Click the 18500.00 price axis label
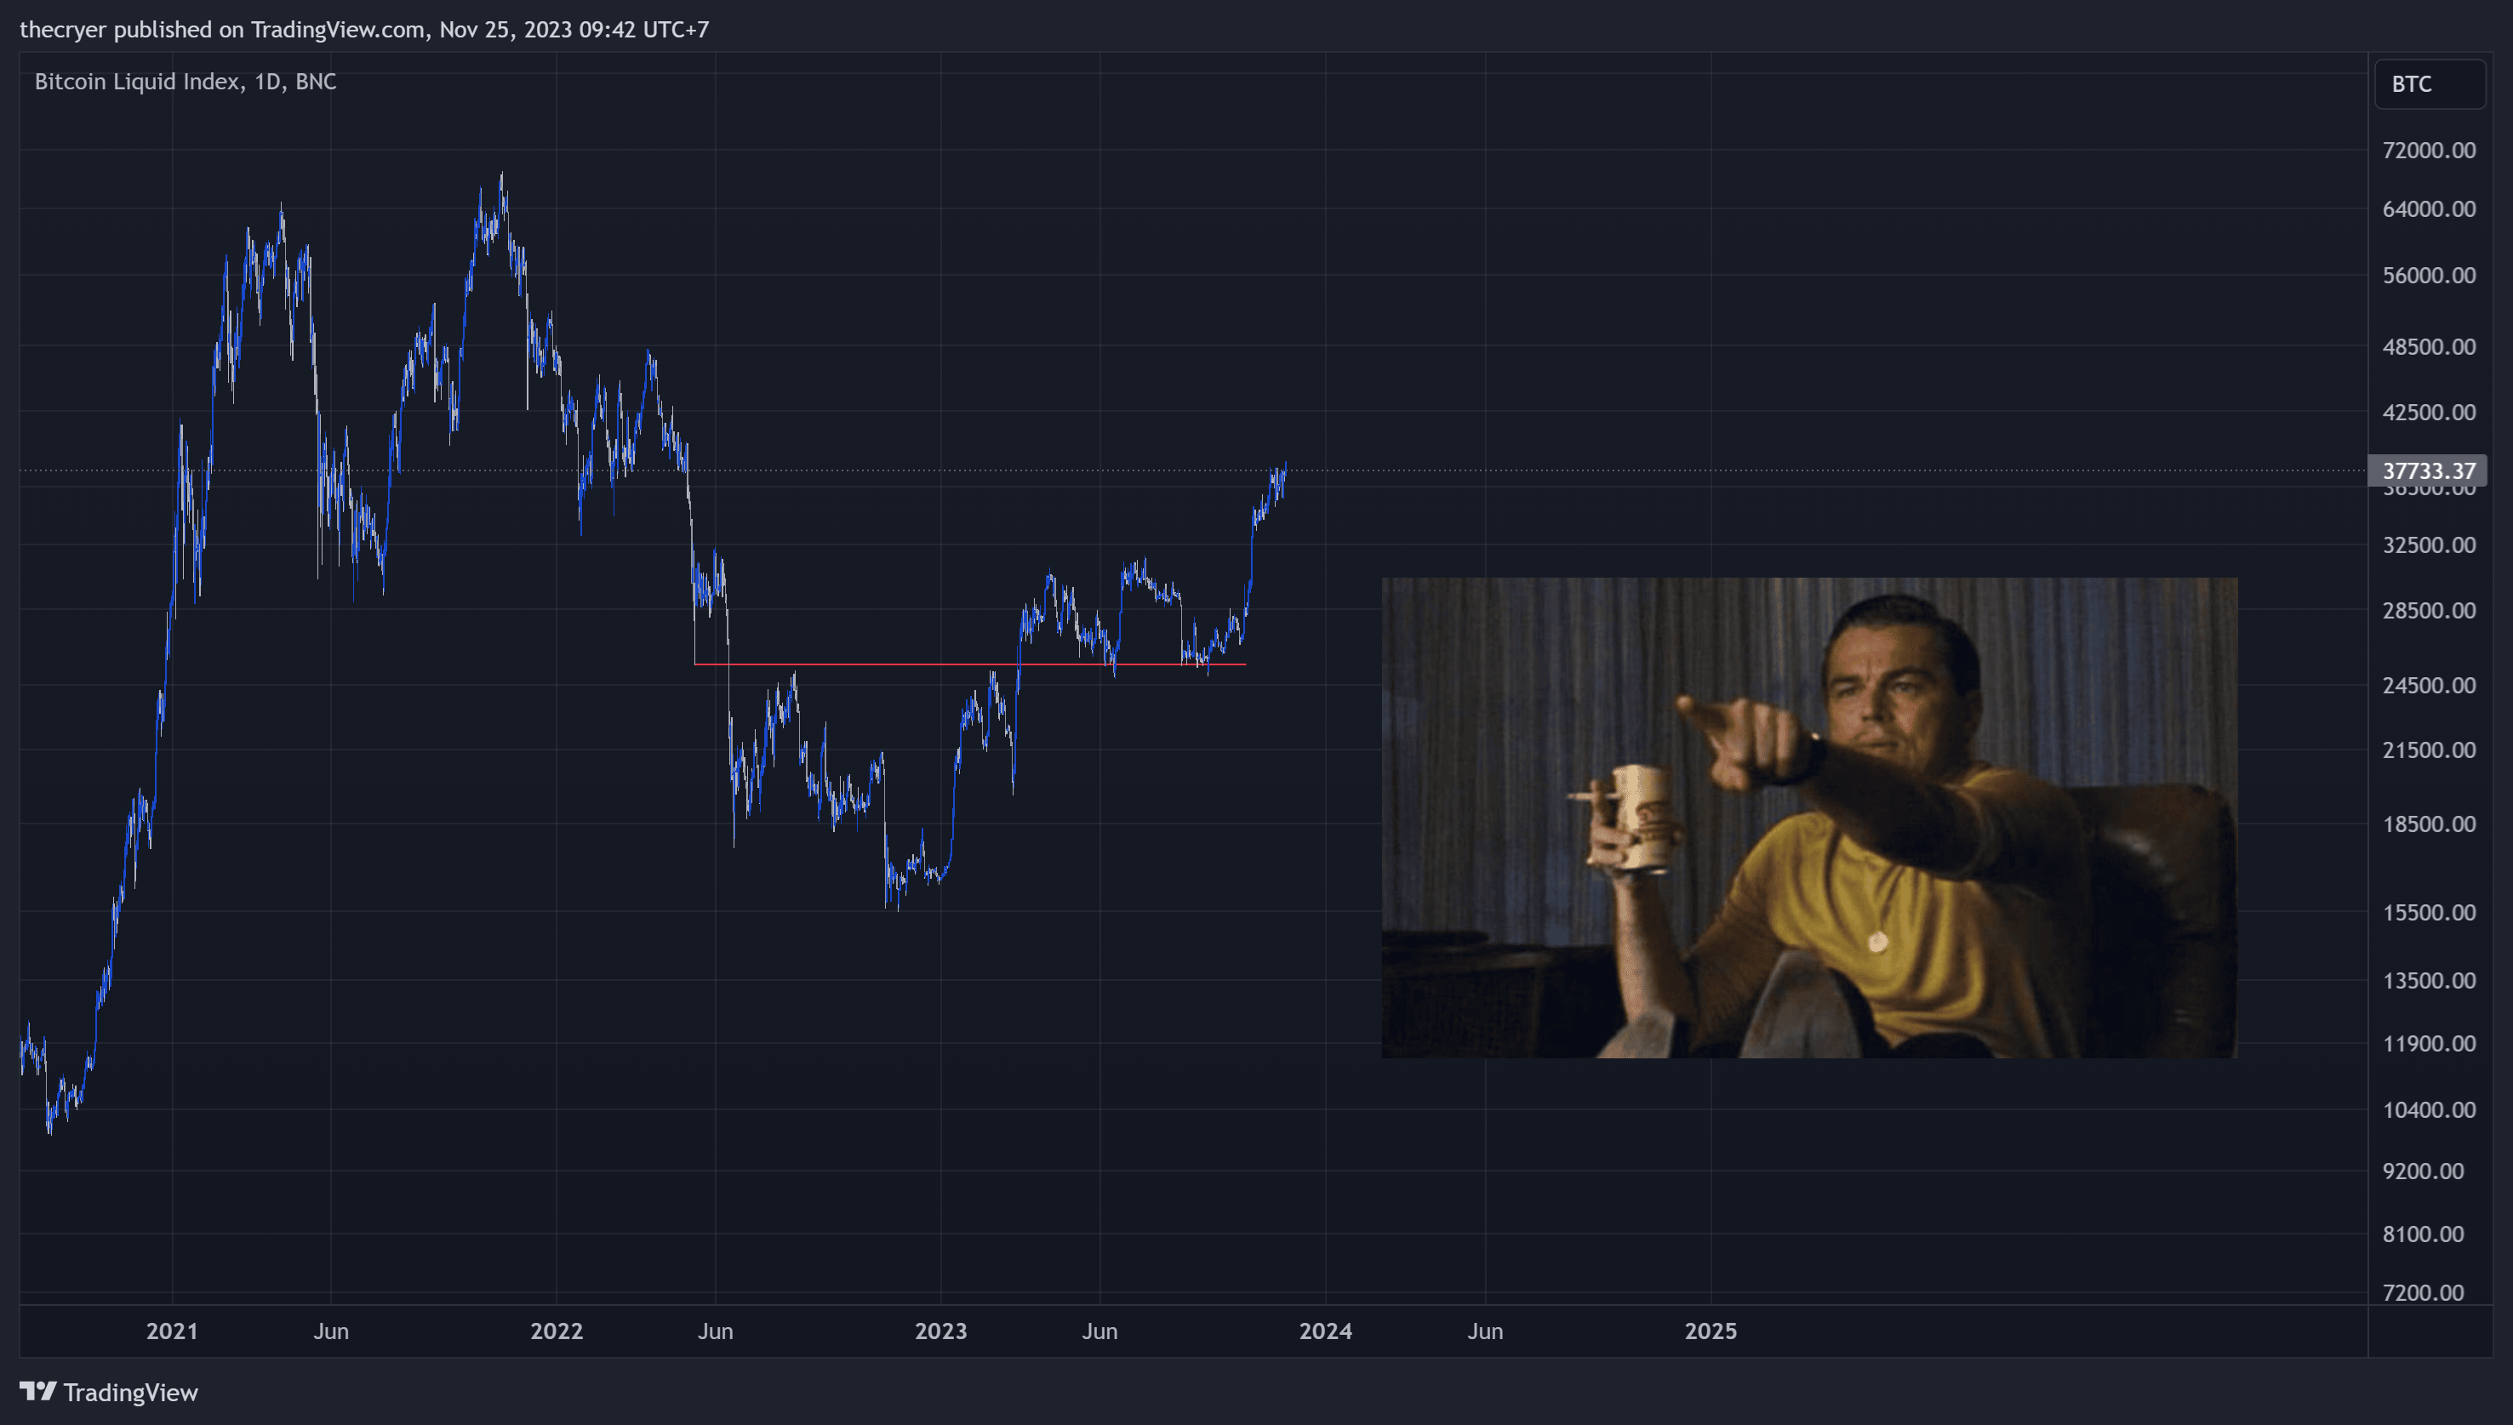2513x1425 pixels. point(2429,823)
